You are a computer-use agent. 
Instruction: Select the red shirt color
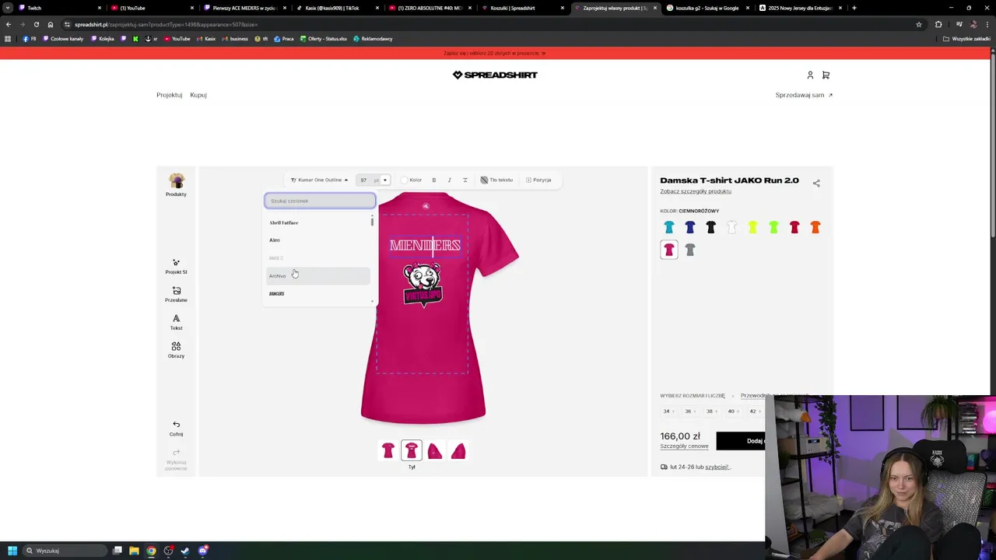click(x=794, y=227)
